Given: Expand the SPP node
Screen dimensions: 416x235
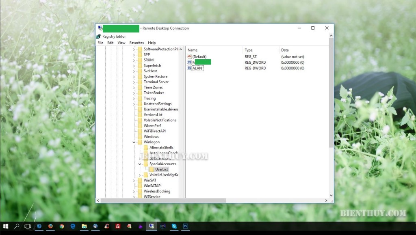Looking at the screenshot, I should coord(134,54).
